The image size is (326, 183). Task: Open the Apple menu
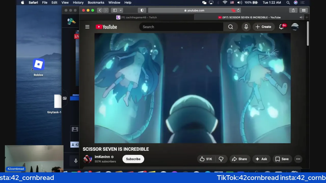22,3
